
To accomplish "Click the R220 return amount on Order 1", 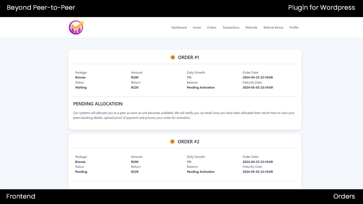I will 135,87.
